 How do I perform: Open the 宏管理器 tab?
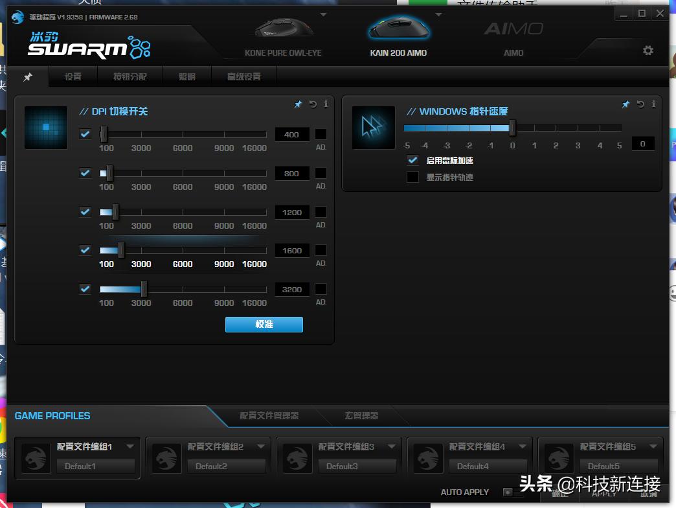[361, 416]
